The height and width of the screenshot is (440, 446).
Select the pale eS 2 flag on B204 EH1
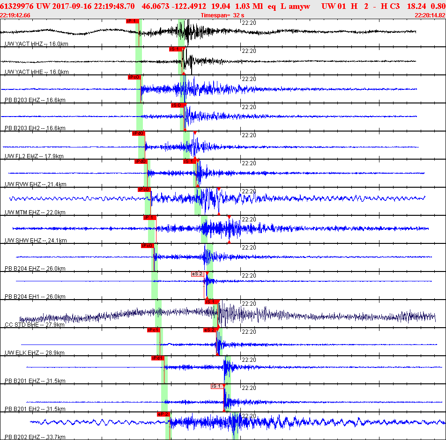[198, 274]
